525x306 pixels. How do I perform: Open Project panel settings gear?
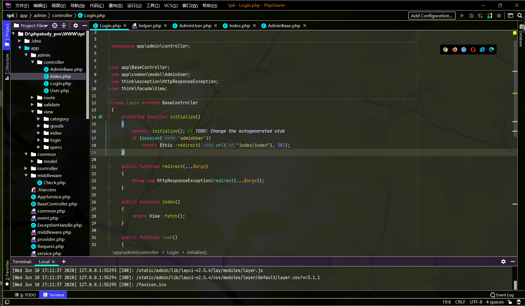75,25
